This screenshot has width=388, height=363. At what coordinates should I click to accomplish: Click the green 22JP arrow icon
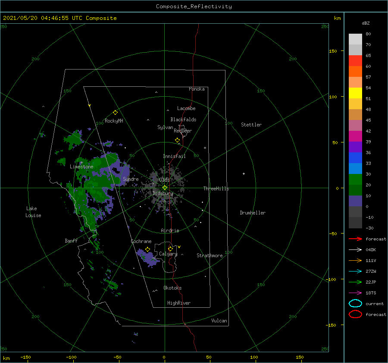click(x=355, y=282)
